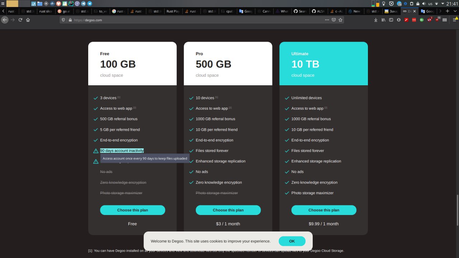Open the page actions three-dot menu

pyautogui.click(x=327, y=20)
